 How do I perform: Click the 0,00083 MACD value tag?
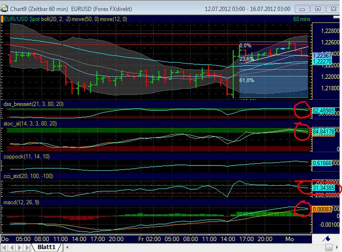322,210
